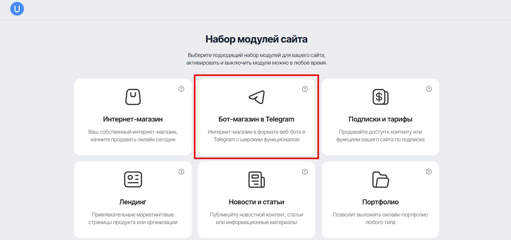Pick the Подписки и тарифы title

coord(380,119)
